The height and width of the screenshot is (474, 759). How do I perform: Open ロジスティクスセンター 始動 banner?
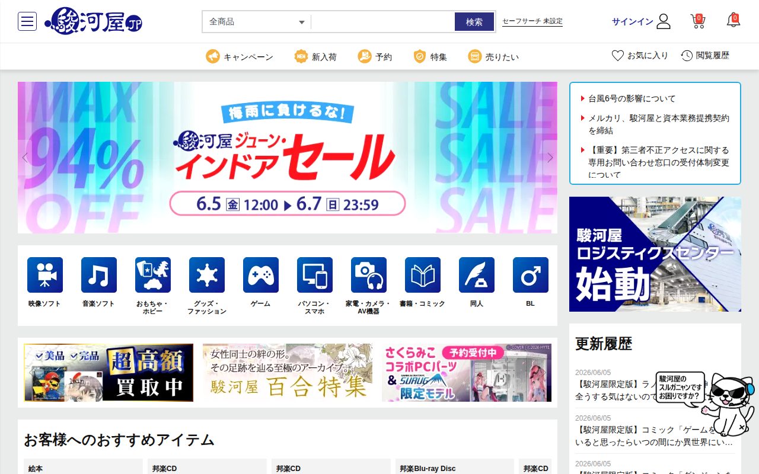tap(655, 254)
